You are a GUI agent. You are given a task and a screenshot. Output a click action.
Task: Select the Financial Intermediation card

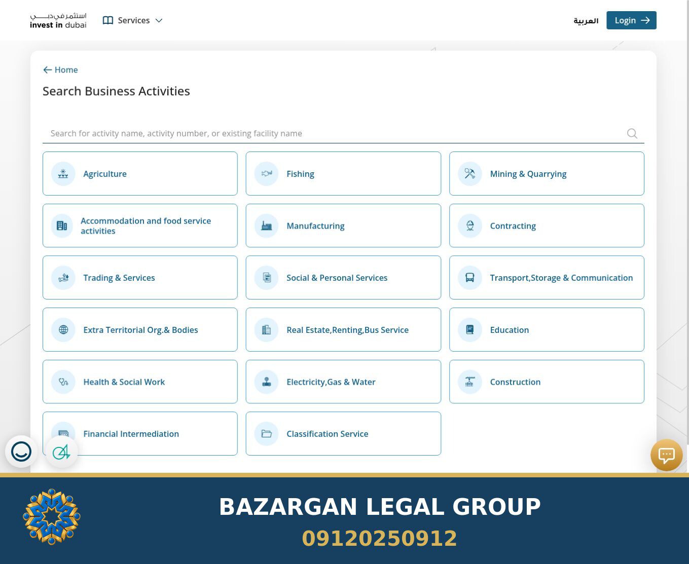[140, 434]
